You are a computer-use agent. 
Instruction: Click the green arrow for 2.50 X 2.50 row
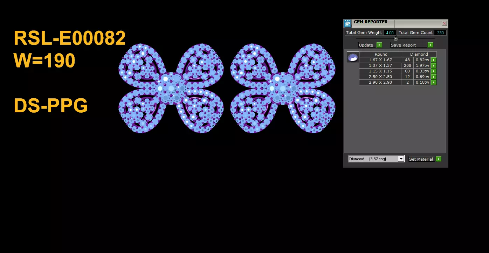pos(434,77)
